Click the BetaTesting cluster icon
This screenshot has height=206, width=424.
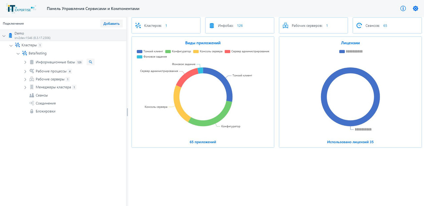click(x=25, y=53)
